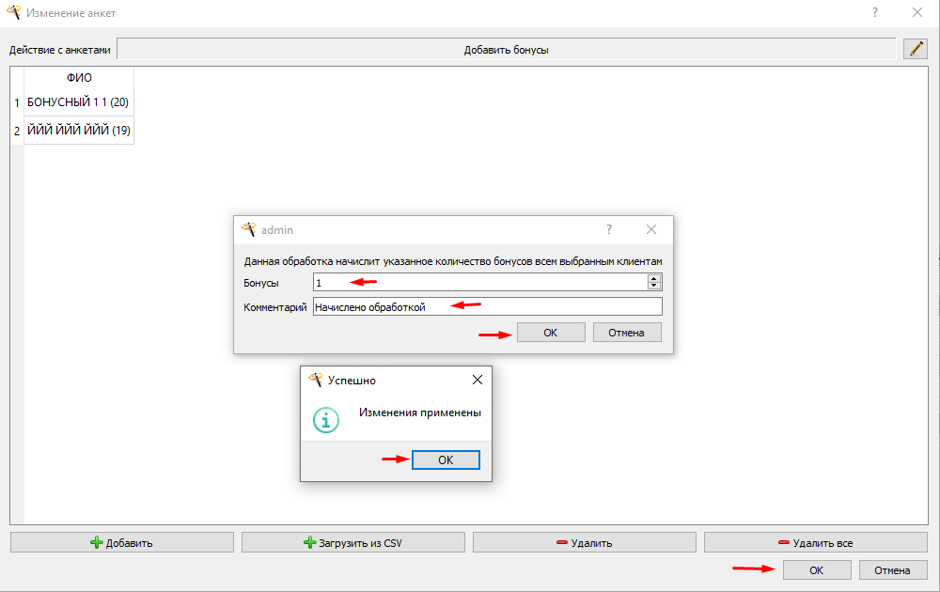This screenshot has height=592, width=940.
Task: Click the ФИО column header
Action: tap(79, 77)
